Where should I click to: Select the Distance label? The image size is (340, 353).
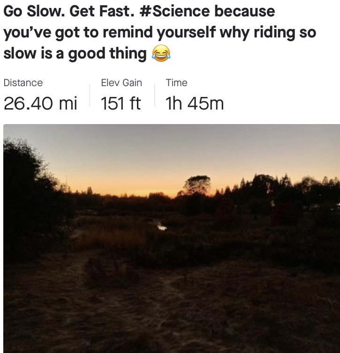[23, 82]
